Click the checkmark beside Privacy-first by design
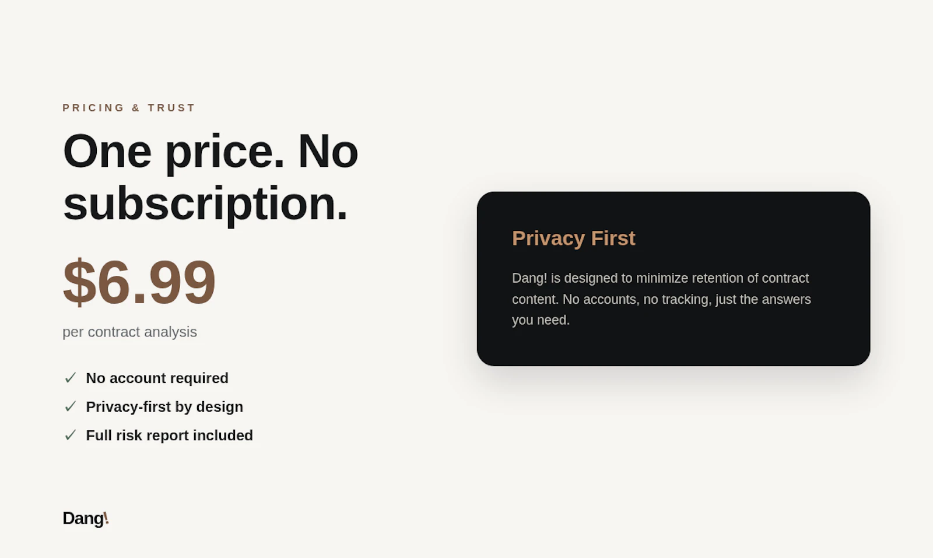 [71, 406]
